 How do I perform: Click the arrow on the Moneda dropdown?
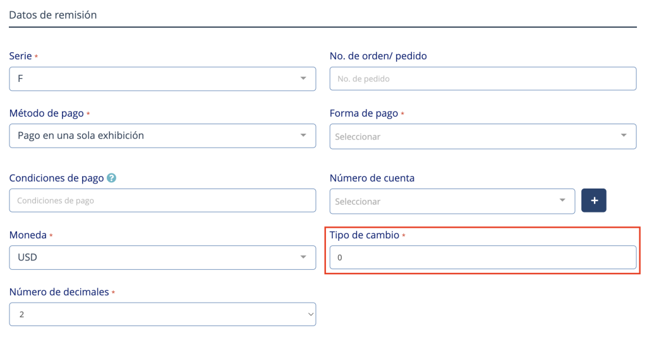303,257
